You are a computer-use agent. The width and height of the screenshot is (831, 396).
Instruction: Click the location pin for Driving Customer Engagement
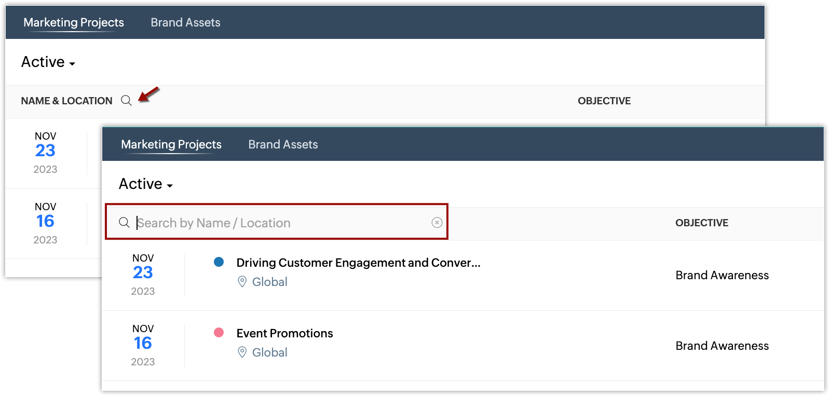click(x=242, y=282)
